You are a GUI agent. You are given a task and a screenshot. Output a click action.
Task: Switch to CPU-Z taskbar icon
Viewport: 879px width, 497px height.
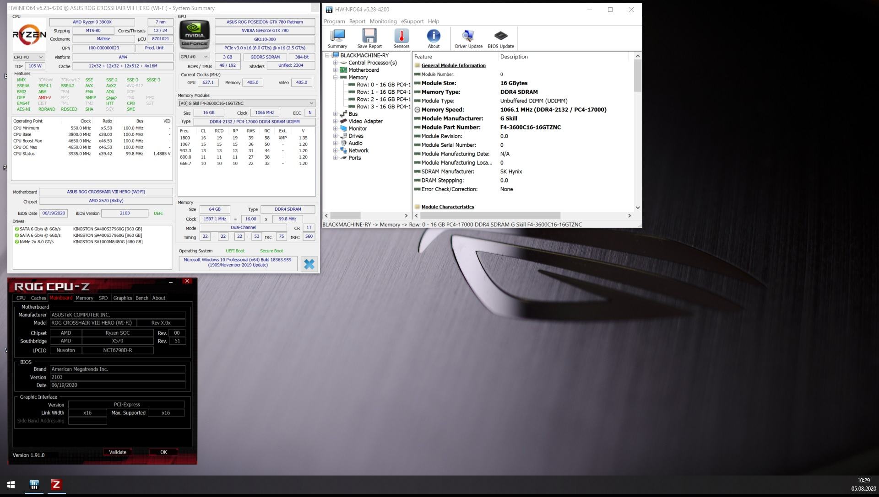click(x=56, y=485)
